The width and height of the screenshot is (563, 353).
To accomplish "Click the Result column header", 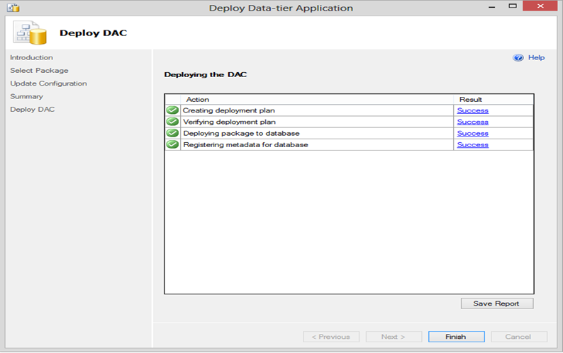I will [470, 100].
